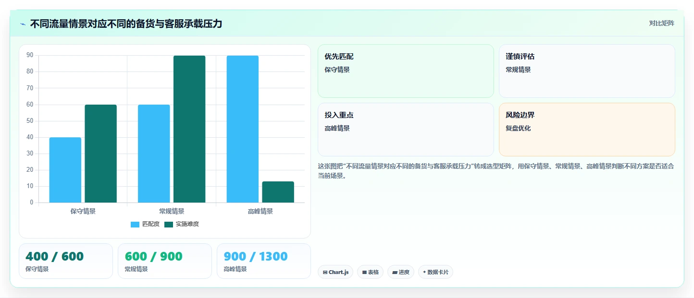This screenshot has width=694, height=298.
Task: Click the 50 y-axis tick value
Action: (30, 120)
